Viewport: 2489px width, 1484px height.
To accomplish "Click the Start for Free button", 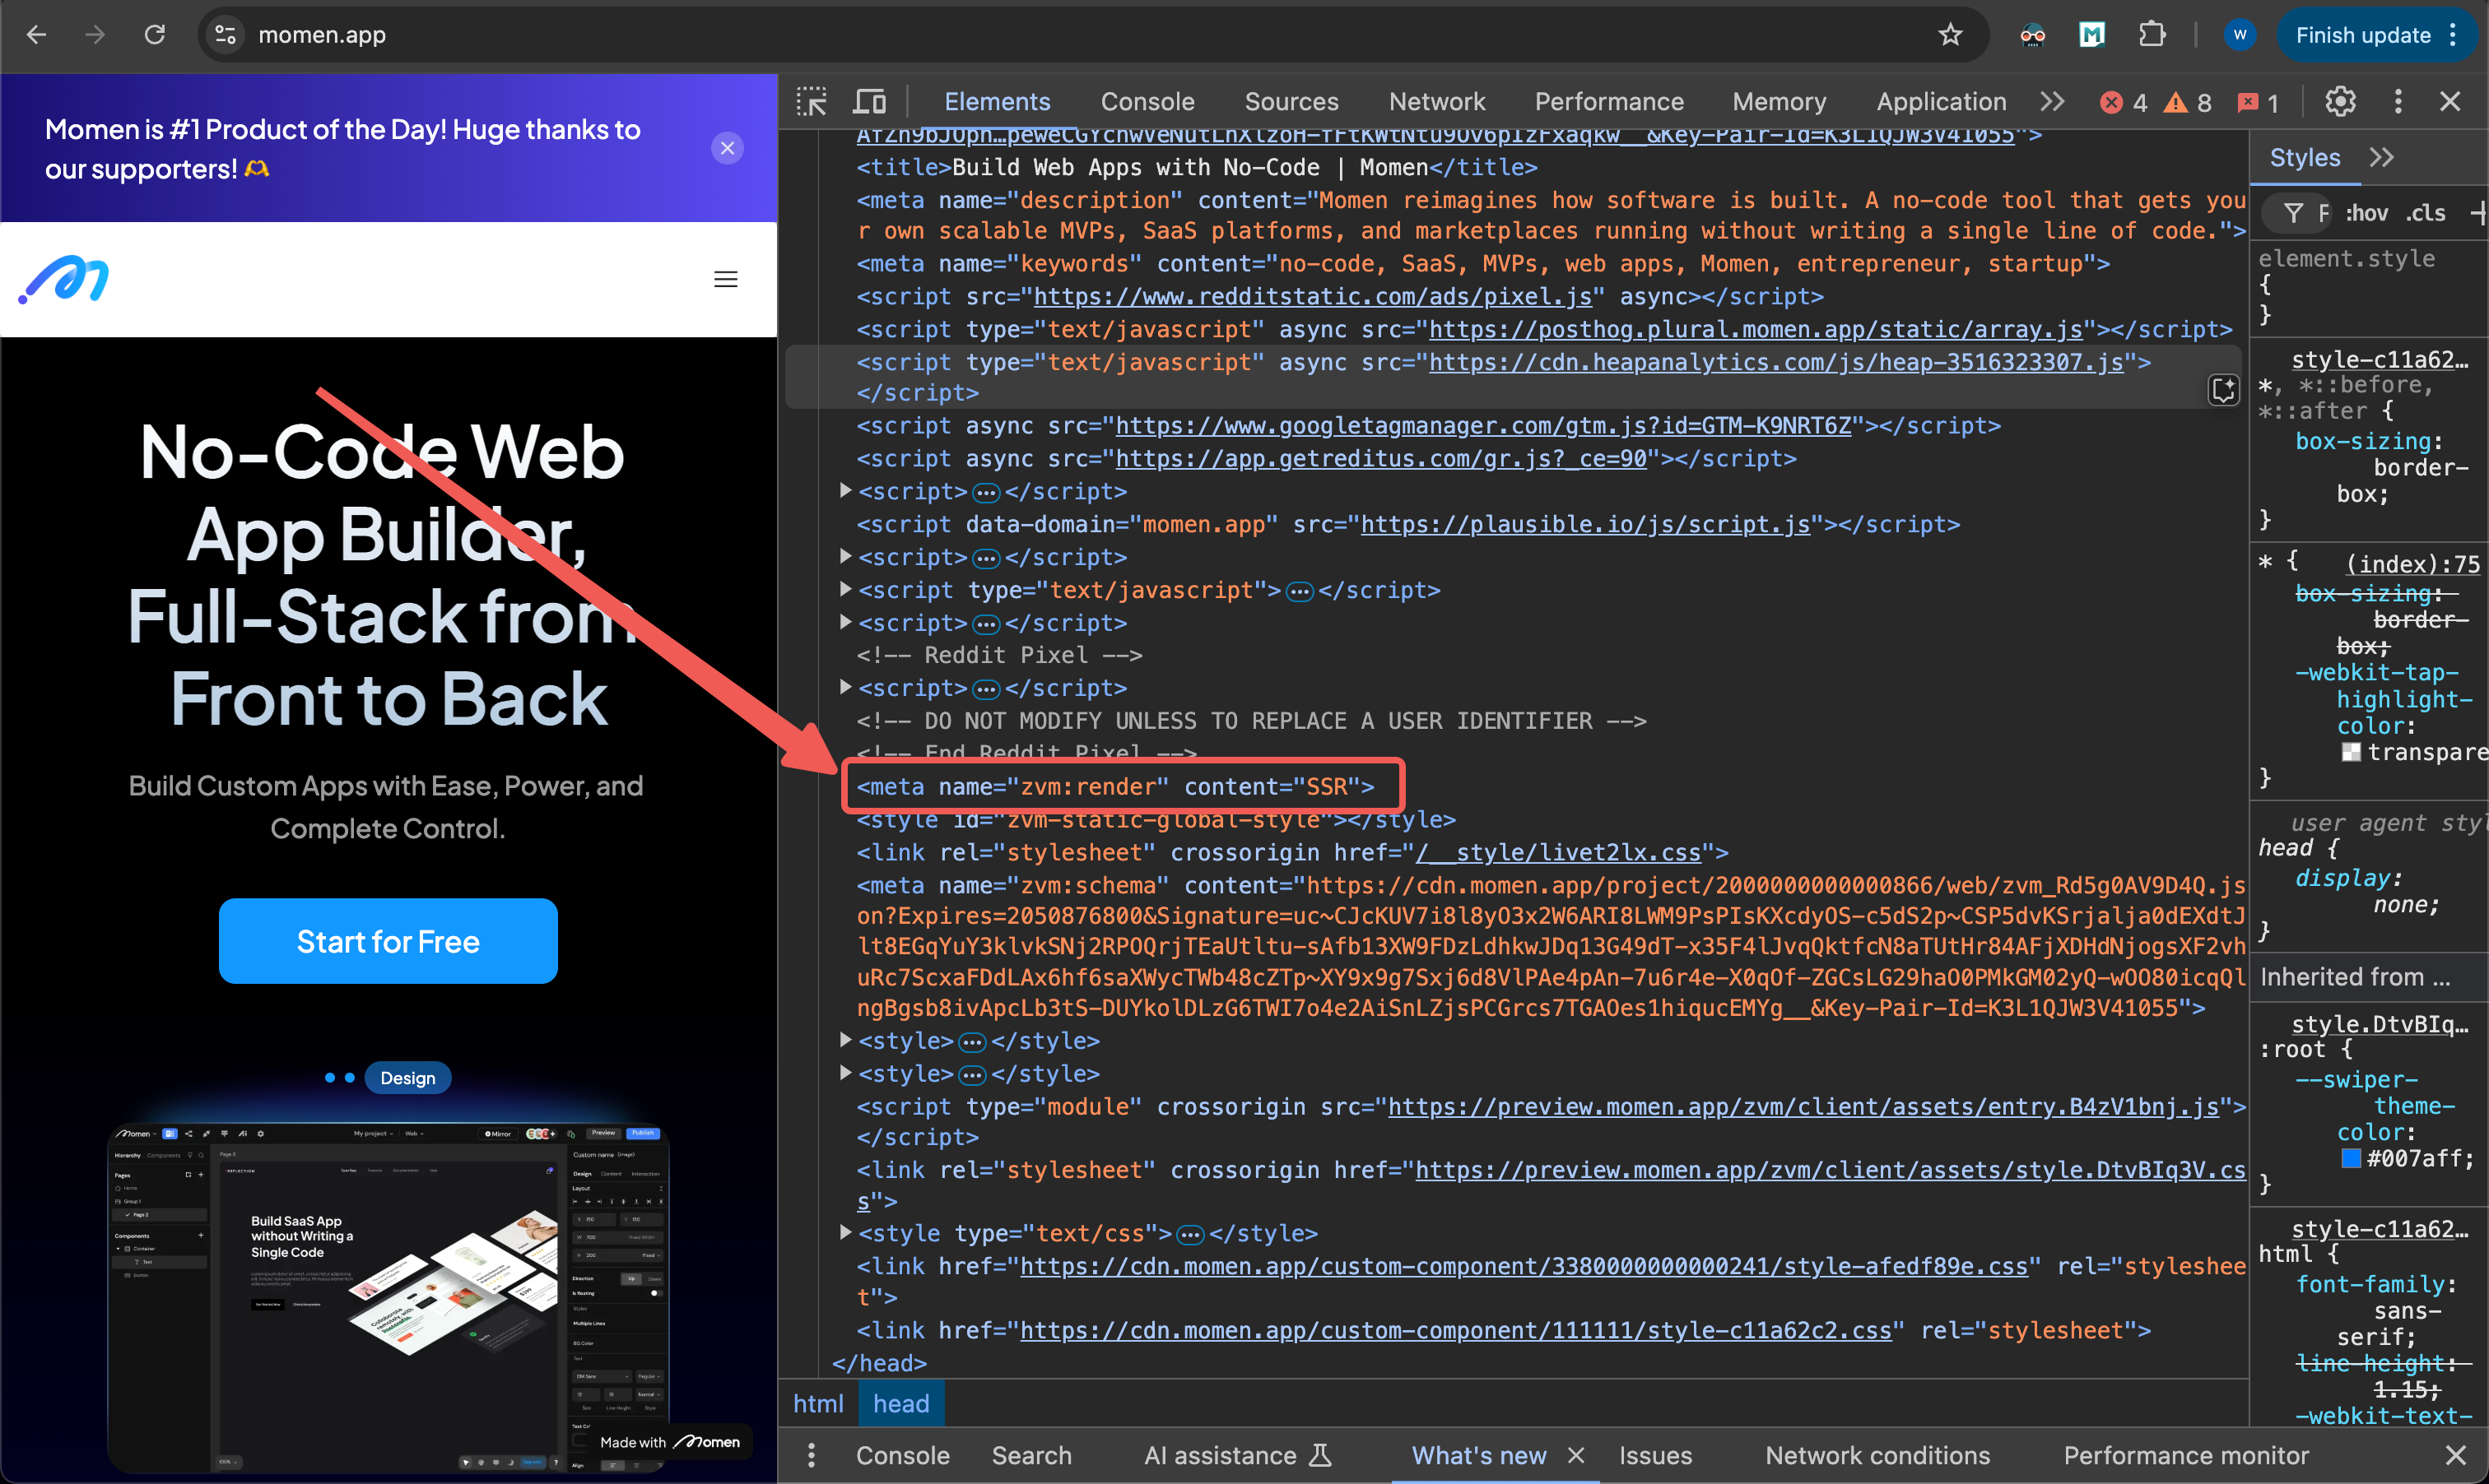I will [388, 941].
